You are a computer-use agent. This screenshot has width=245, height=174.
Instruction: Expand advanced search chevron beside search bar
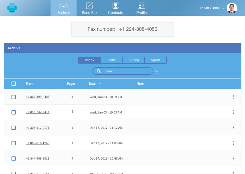pyautogui.click(x=157, y=71)
